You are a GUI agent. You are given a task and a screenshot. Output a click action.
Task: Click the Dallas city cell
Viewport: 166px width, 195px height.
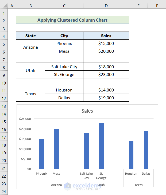click(x=64, y=98)
